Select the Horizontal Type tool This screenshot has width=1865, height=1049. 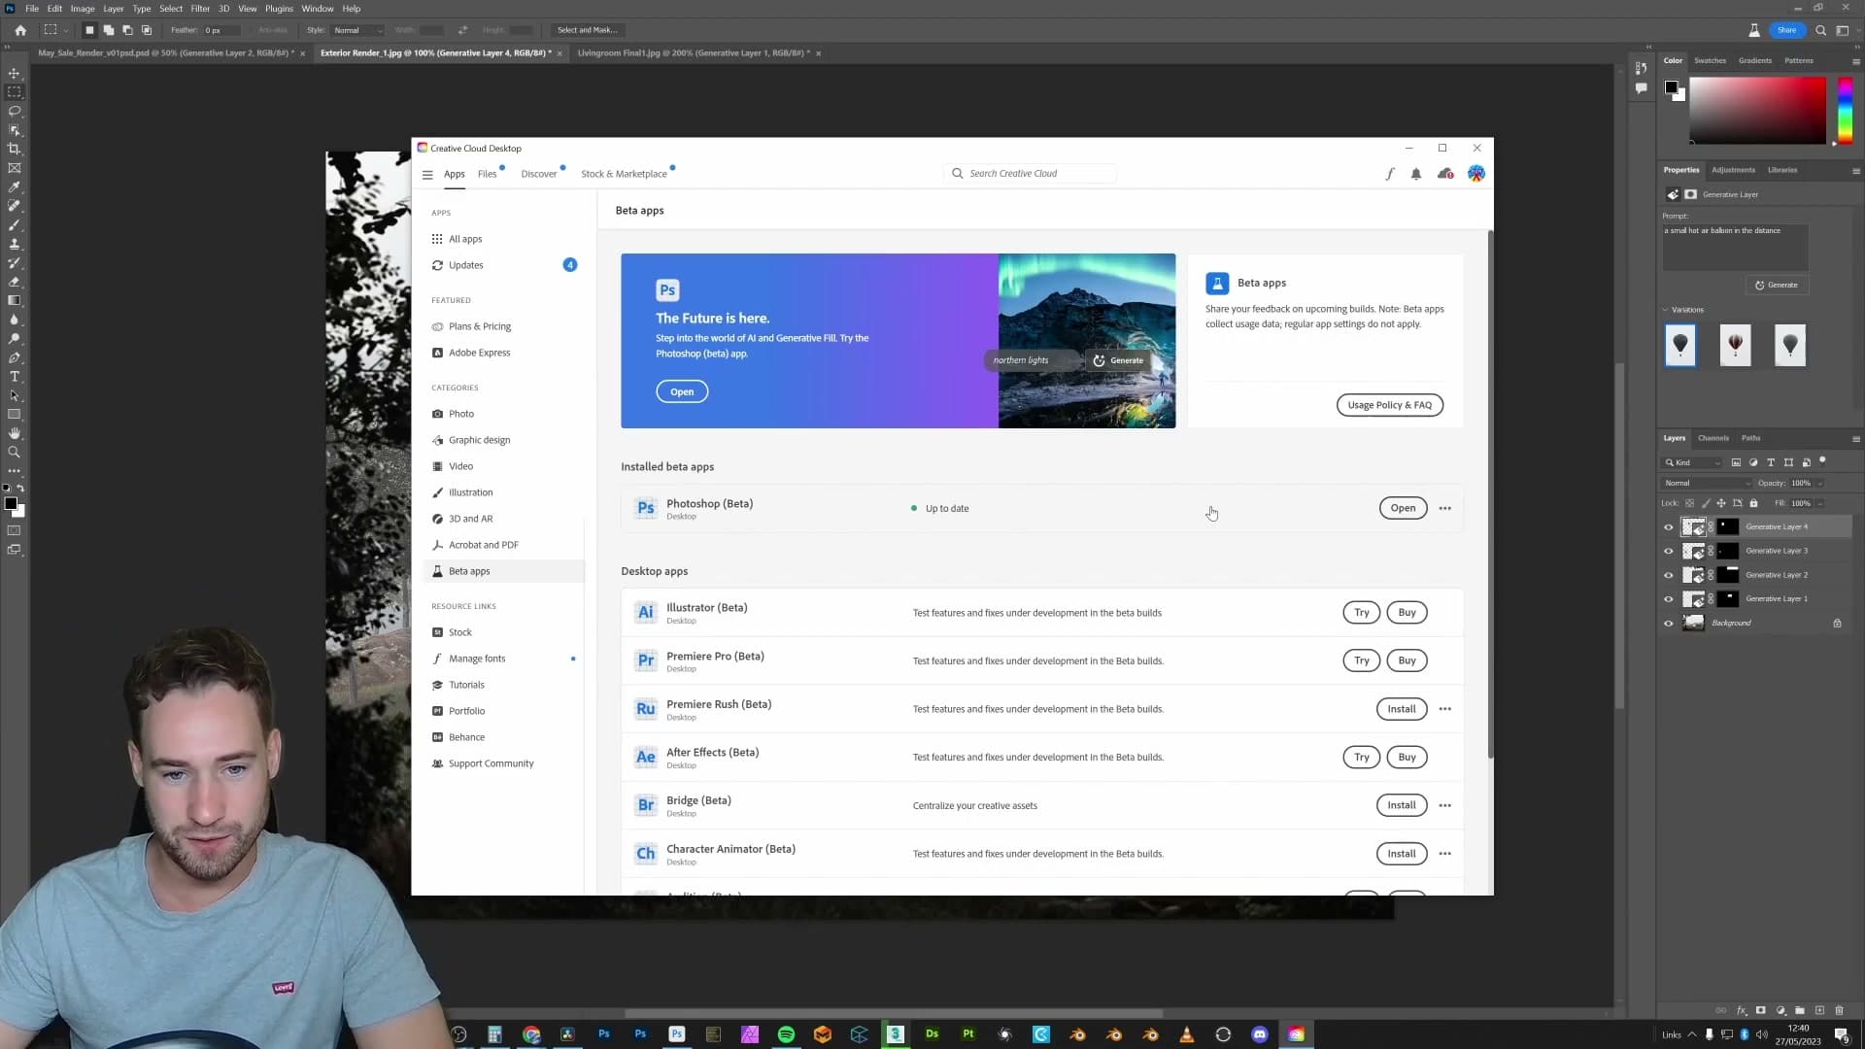point(14,376)
